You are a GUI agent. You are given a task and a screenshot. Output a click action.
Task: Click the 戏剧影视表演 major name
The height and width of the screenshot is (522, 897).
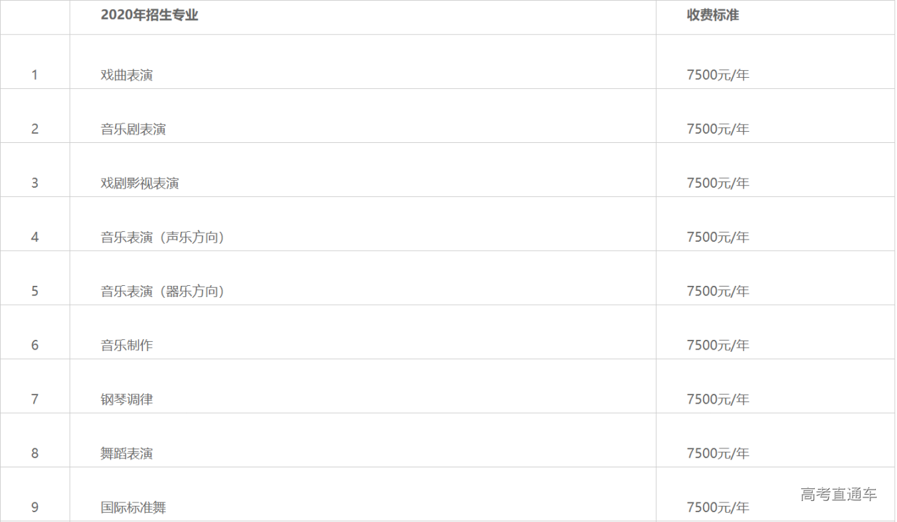(139, 183)
